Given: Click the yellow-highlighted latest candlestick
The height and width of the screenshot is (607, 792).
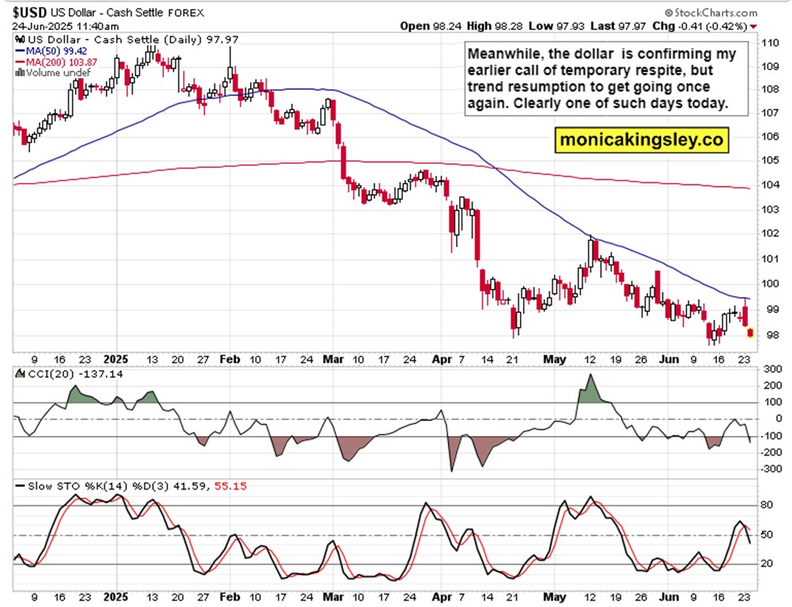Looking at the screenshot, I should click(x=750, y=333).
